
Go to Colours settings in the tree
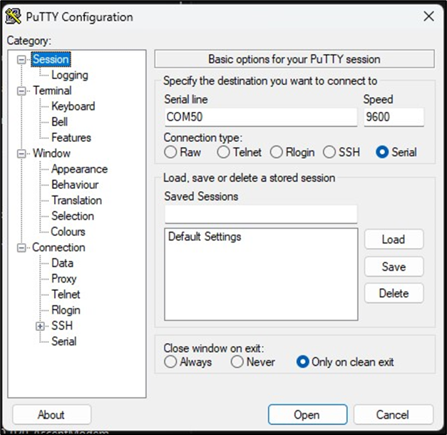(x=68, y=232)
